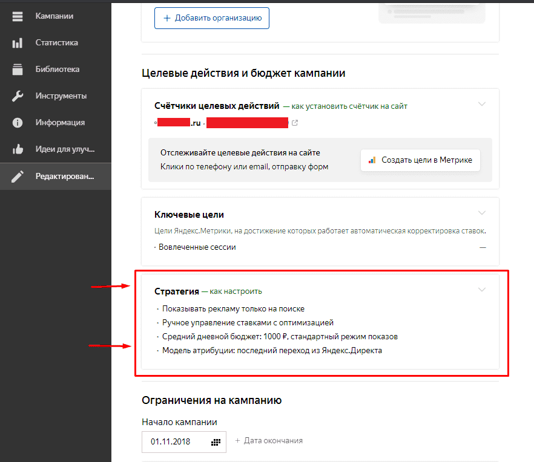Image resolution: width=534 pixels, height=462 pixels.
Task: Open как установить счётчик на сайт link
Action: point(349,106)
